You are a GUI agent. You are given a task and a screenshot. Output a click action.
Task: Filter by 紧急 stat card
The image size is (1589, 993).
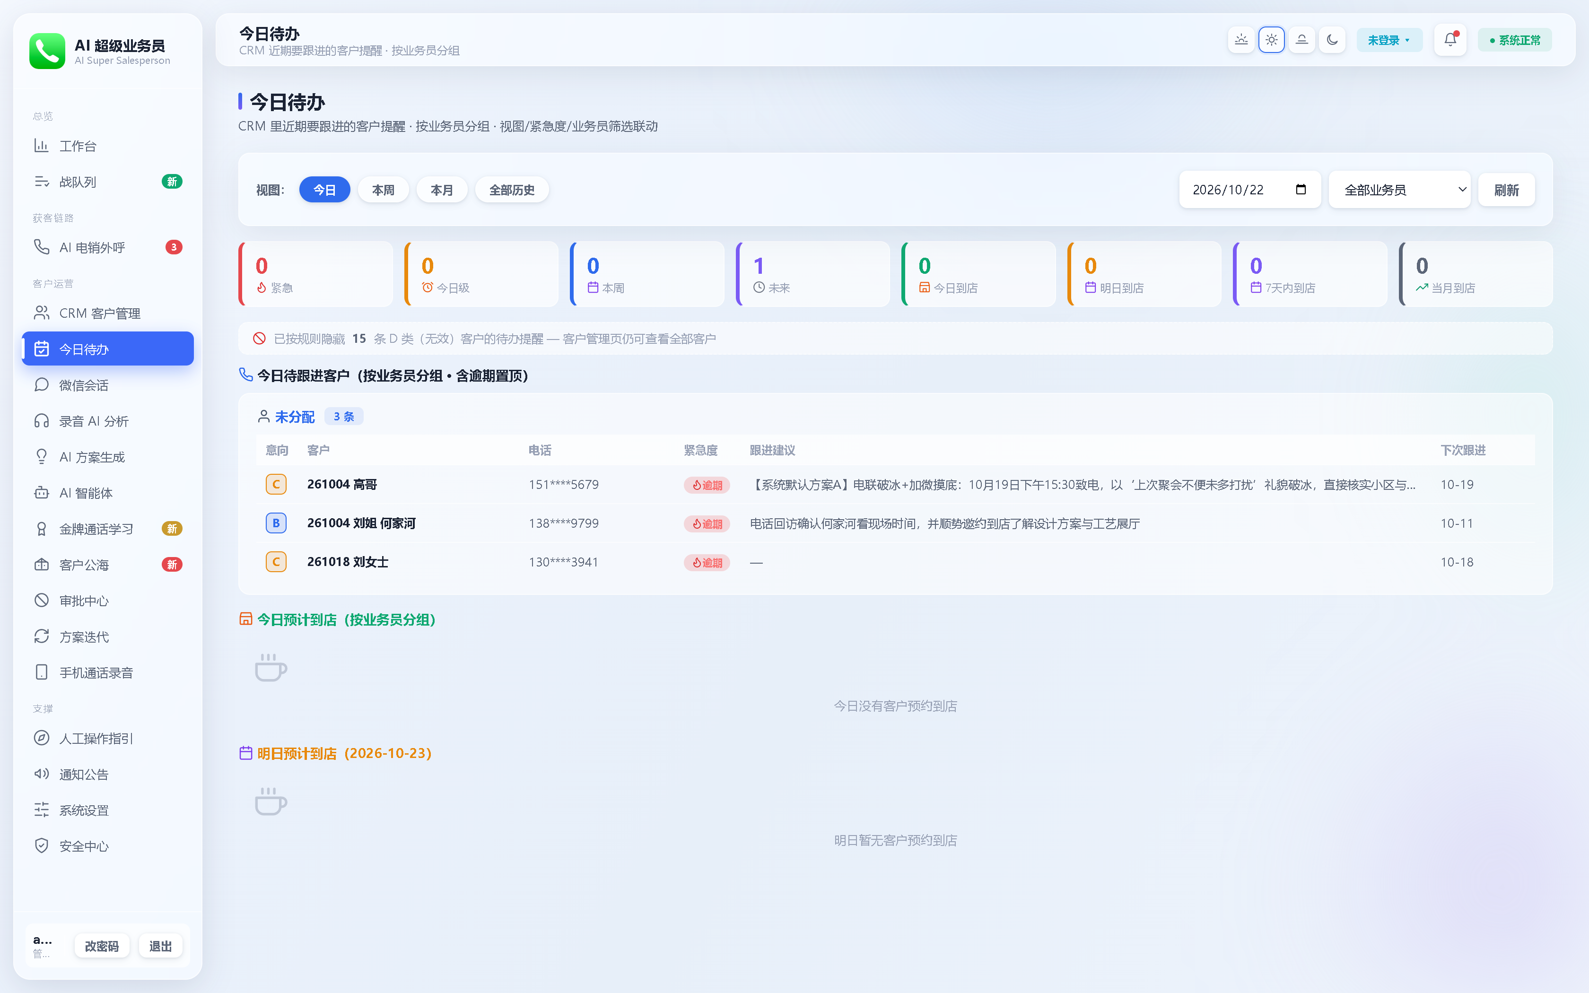[316, 274]
